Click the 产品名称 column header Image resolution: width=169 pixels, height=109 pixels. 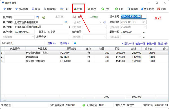point(43,49)
